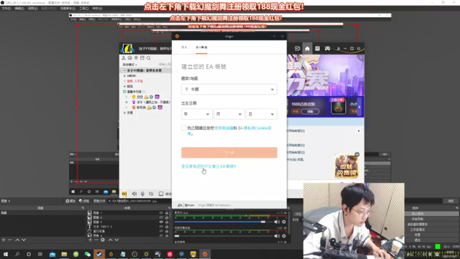Open the 日 birth day dropdown

click(262, 114)
